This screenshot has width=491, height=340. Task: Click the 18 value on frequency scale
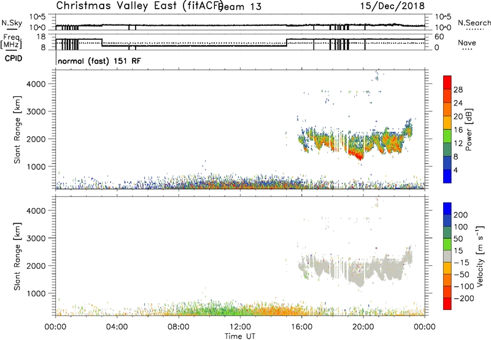pos(41,37)
